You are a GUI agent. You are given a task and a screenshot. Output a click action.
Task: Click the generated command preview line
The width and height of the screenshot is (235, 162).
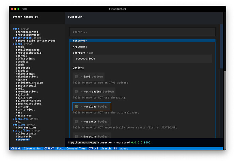(x=109, y=142)
